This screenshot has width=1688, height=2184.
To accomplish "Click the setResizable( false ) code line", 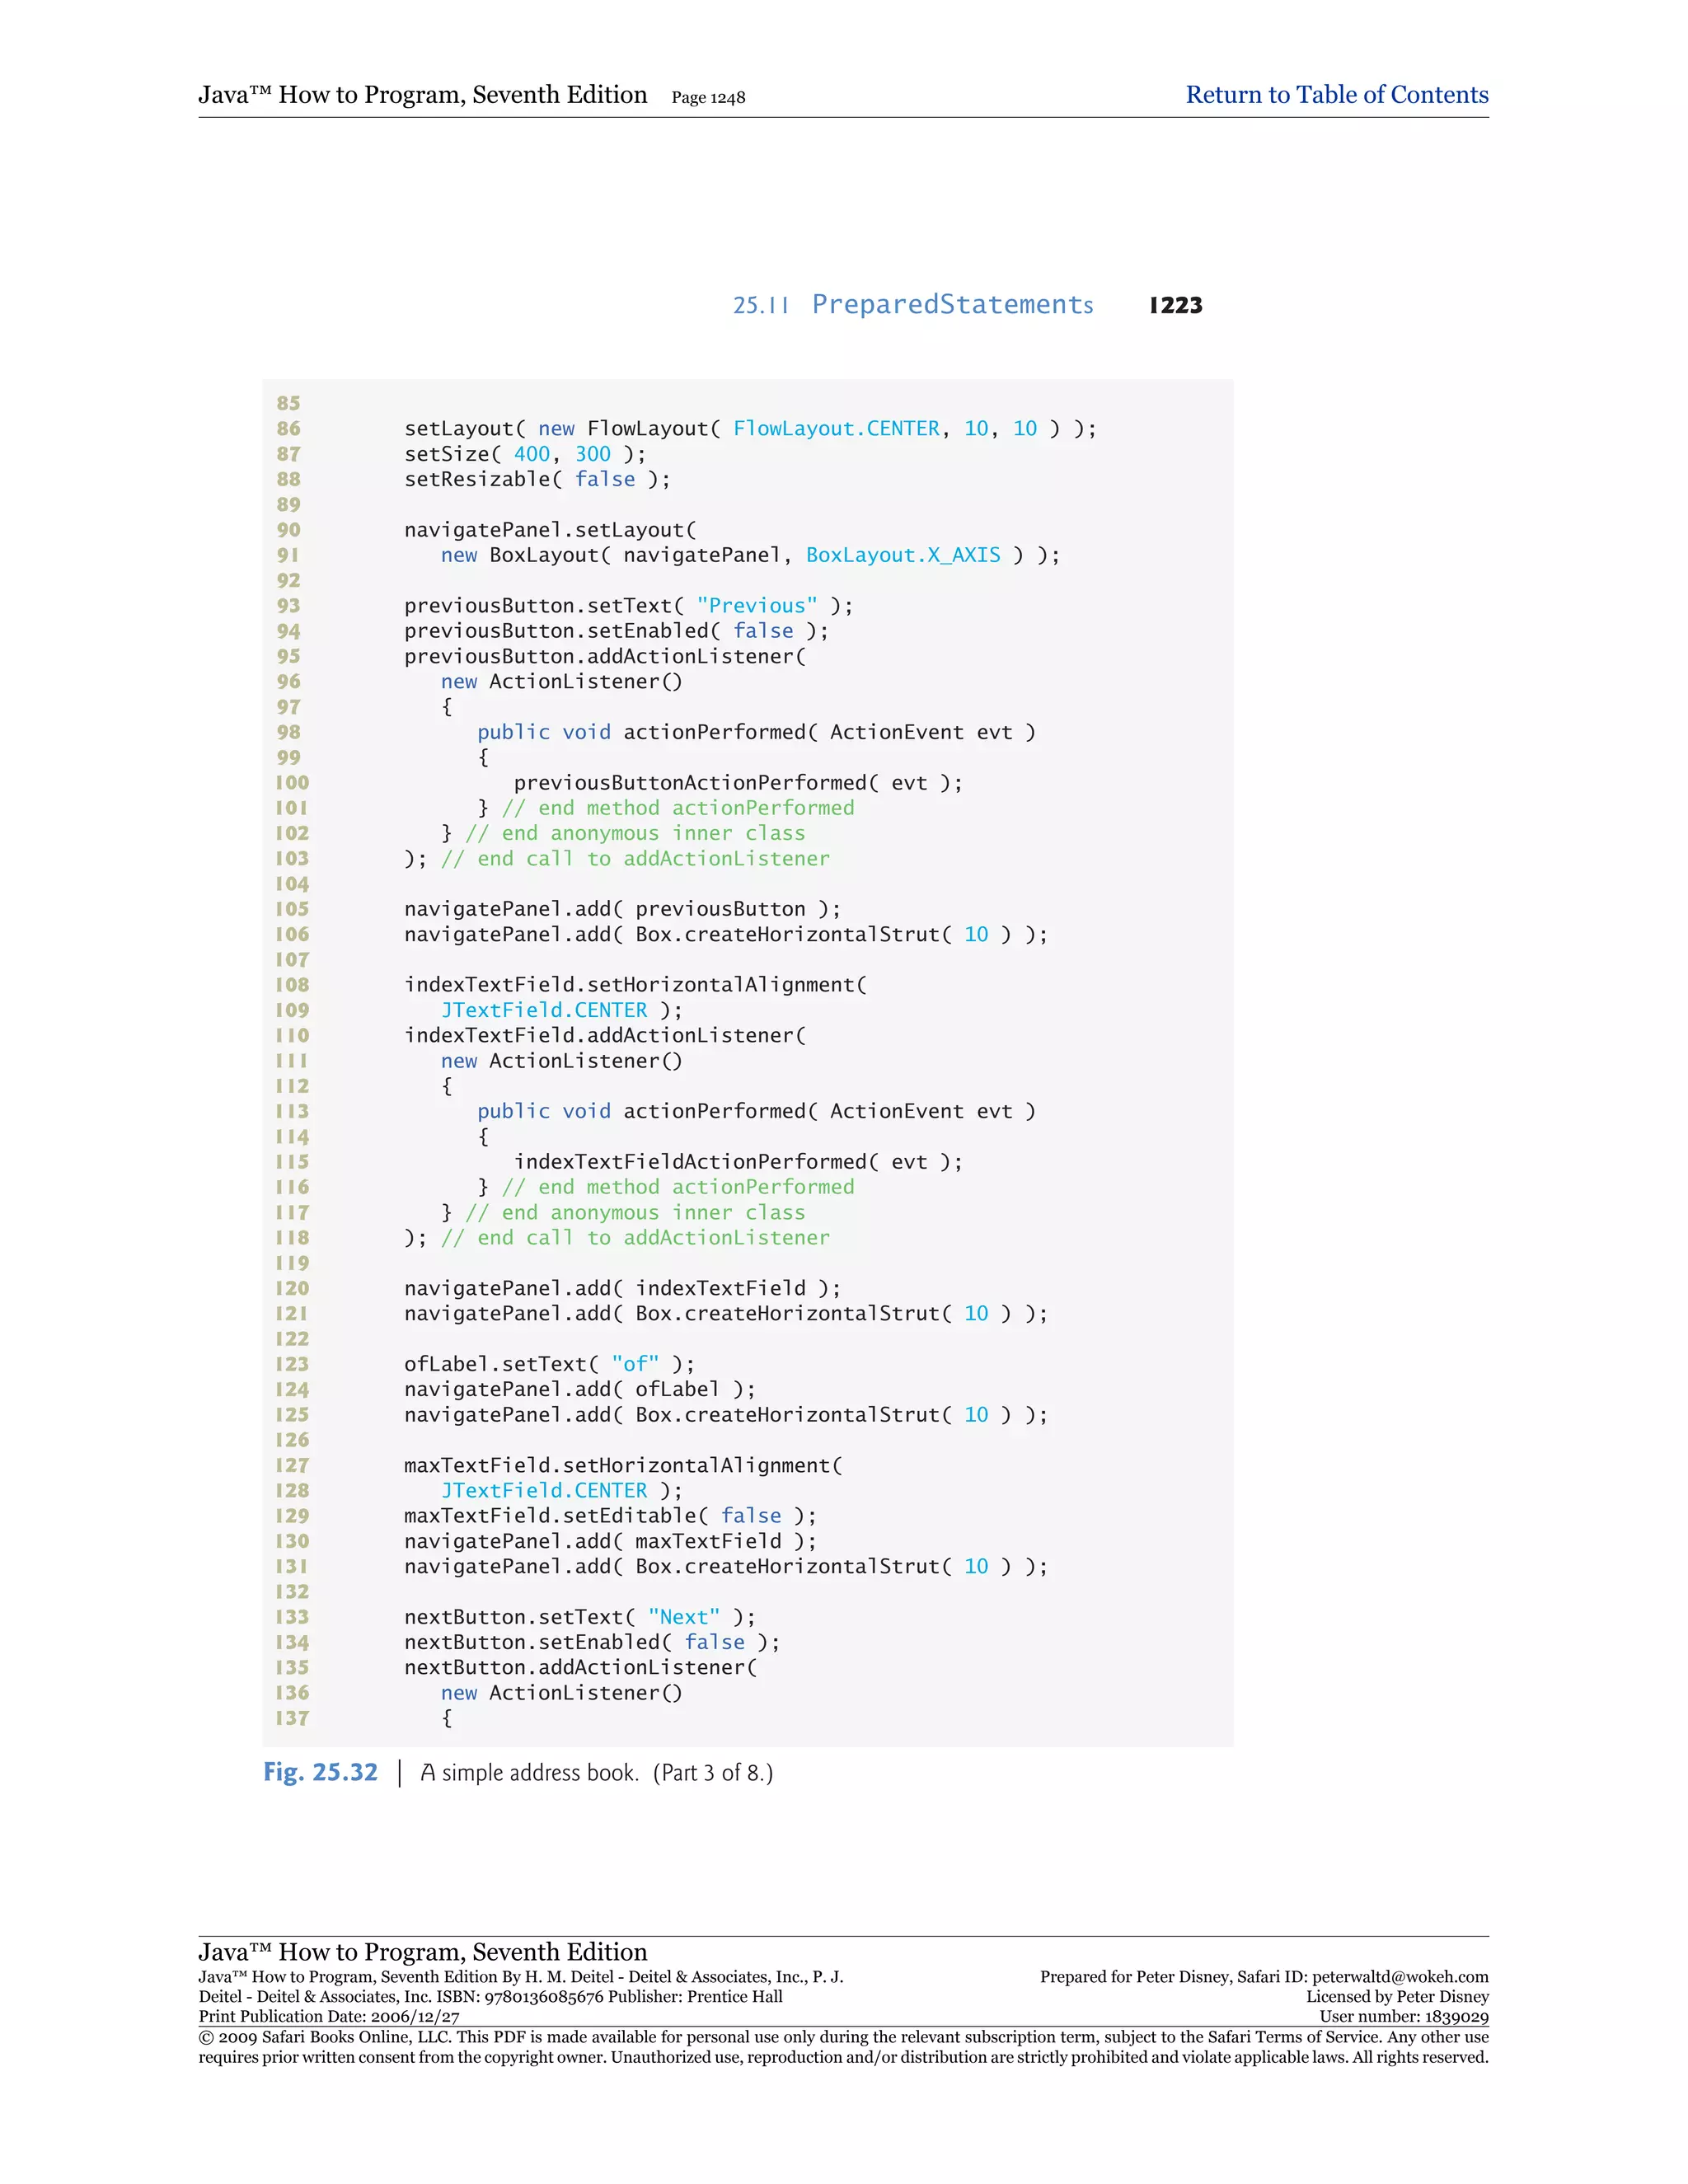I will pyautogui.click(x=537, y=479).
